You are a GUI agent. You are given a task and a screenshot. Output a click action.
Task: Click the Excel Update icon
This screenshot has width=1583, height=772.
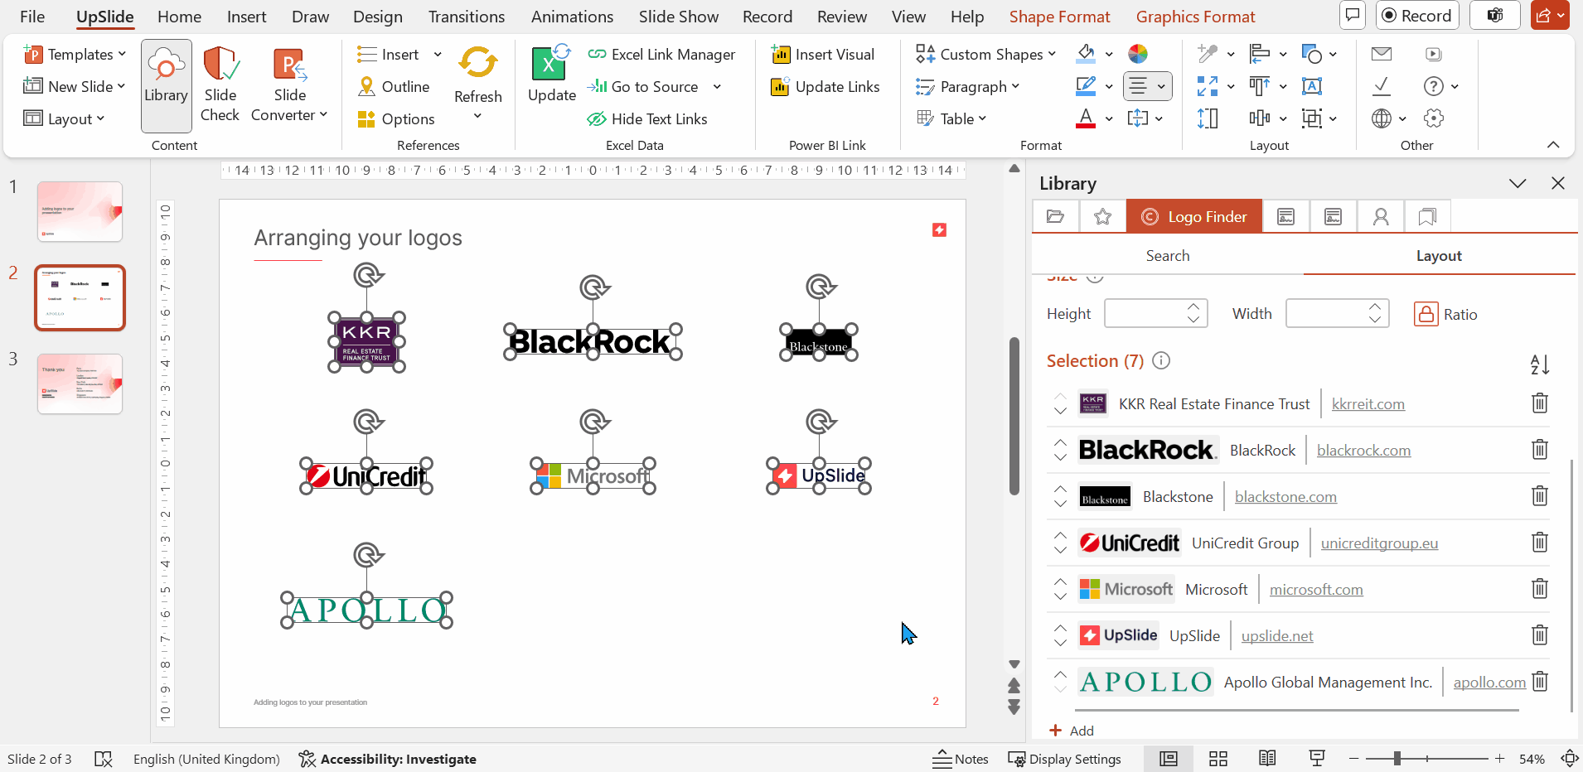(551, 65)
